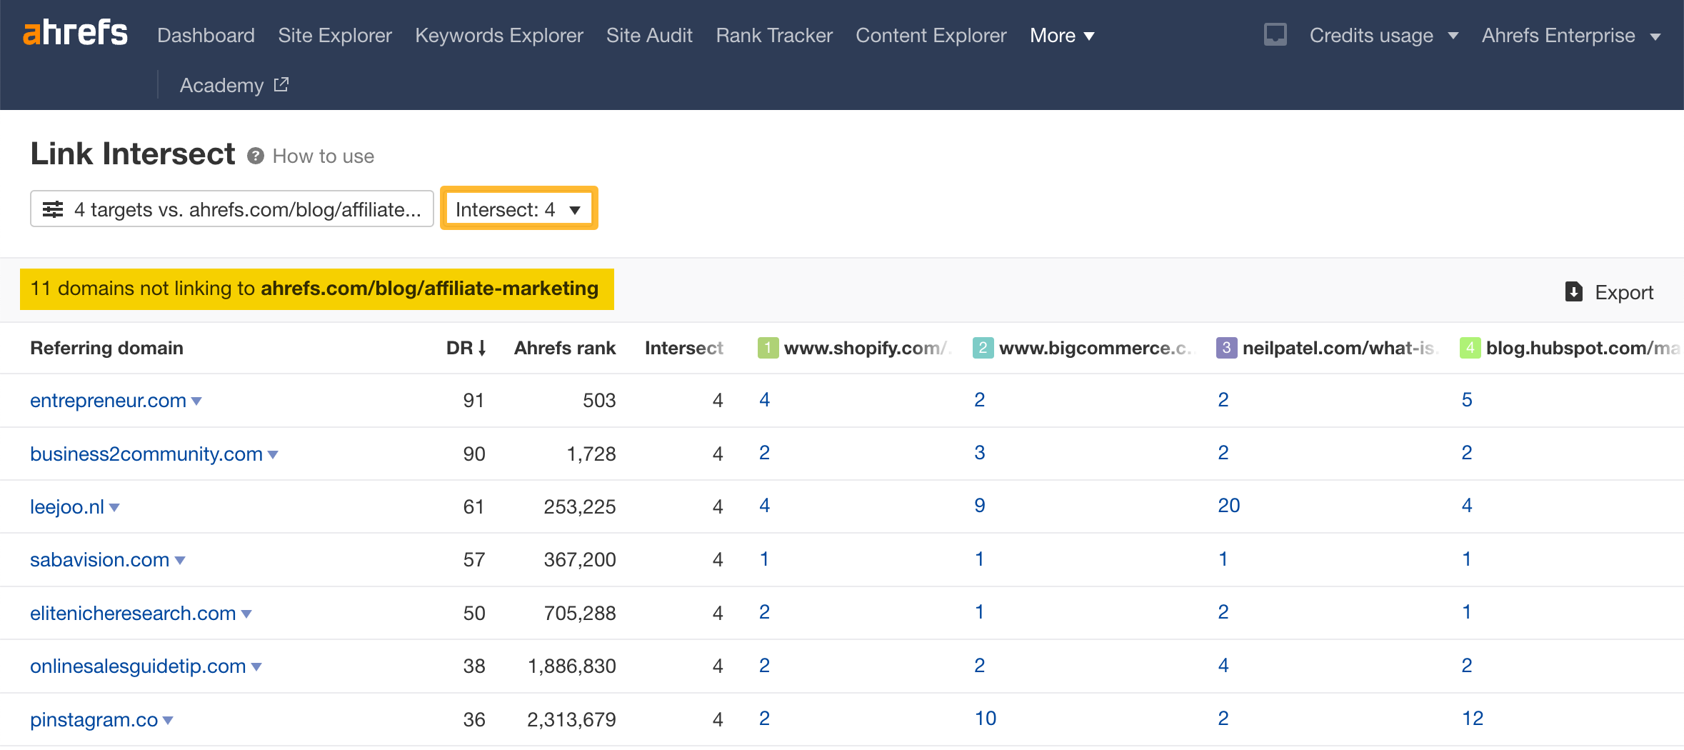Viewport: 1684px width, 750px height.
Task: Click 5 in entrepreneur.com hubspot column
Action: [x=1467, y=400]
